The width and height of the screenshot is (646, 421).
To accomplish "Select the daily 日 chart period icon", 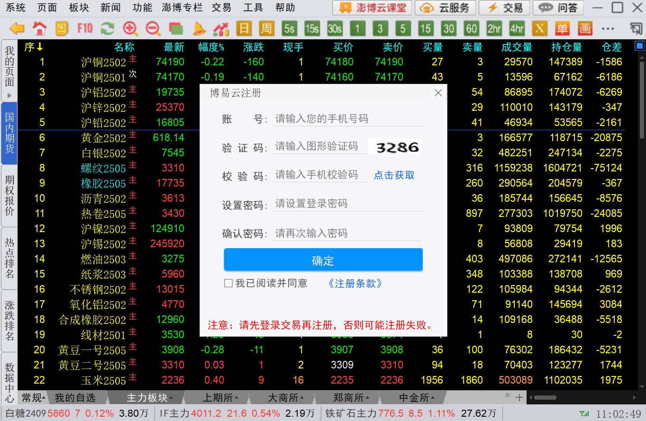I will click(x=244, y=29).
